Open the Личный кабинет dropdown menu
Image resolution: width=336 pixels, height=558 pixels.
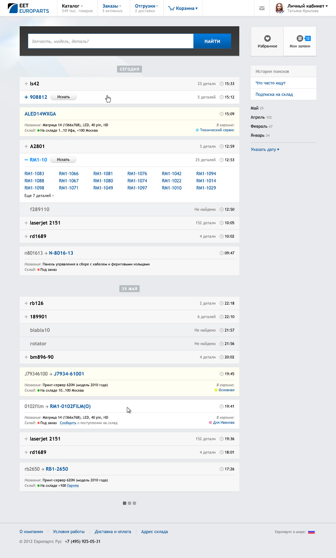307,6
